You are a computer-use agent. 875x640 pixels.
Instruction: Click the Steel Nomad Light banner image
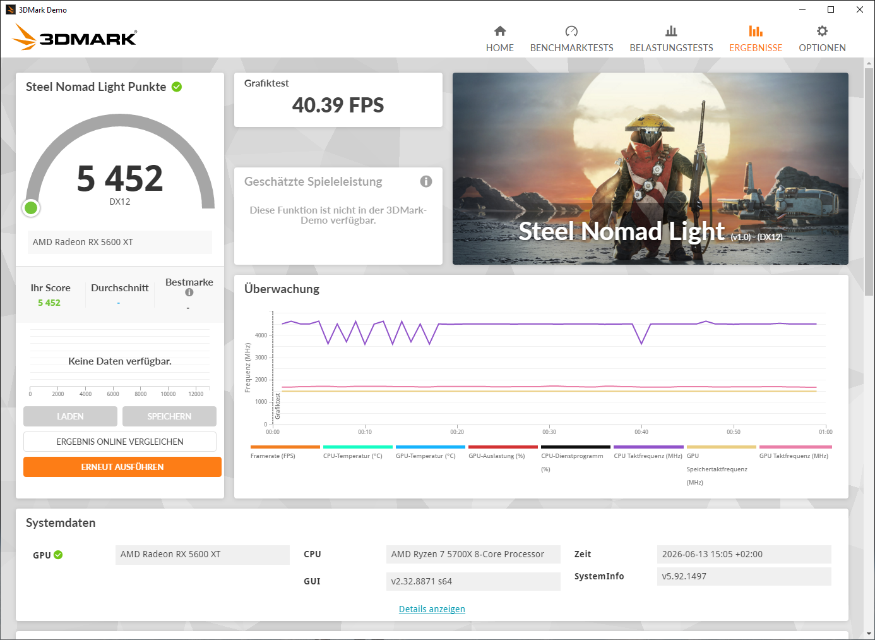[650, 169]
